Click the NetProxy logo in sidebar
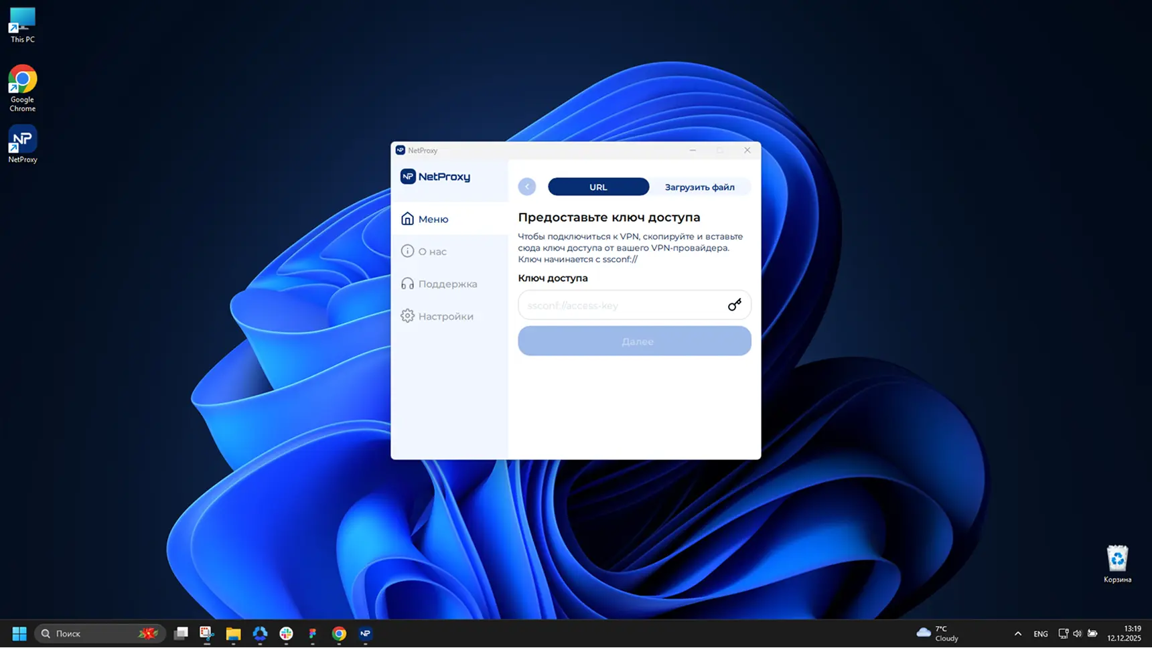The height and width of the screenshot is (648, 1152). point(435,177)
